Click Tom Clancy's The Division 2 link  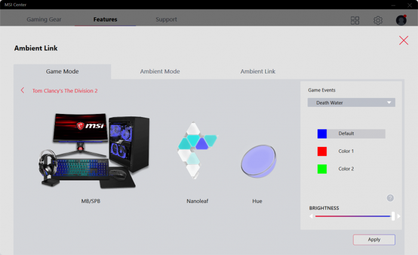(64, 91)
